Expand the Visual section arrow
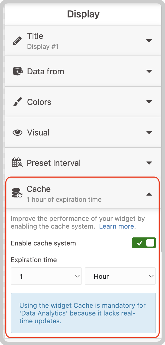The width and height of the screenshot is (165, 345). 149,133
